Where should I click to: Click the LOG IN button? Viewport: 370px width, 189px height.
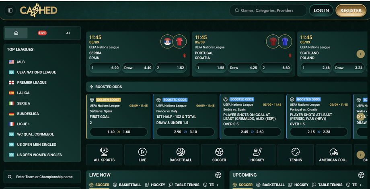(321, 10)
